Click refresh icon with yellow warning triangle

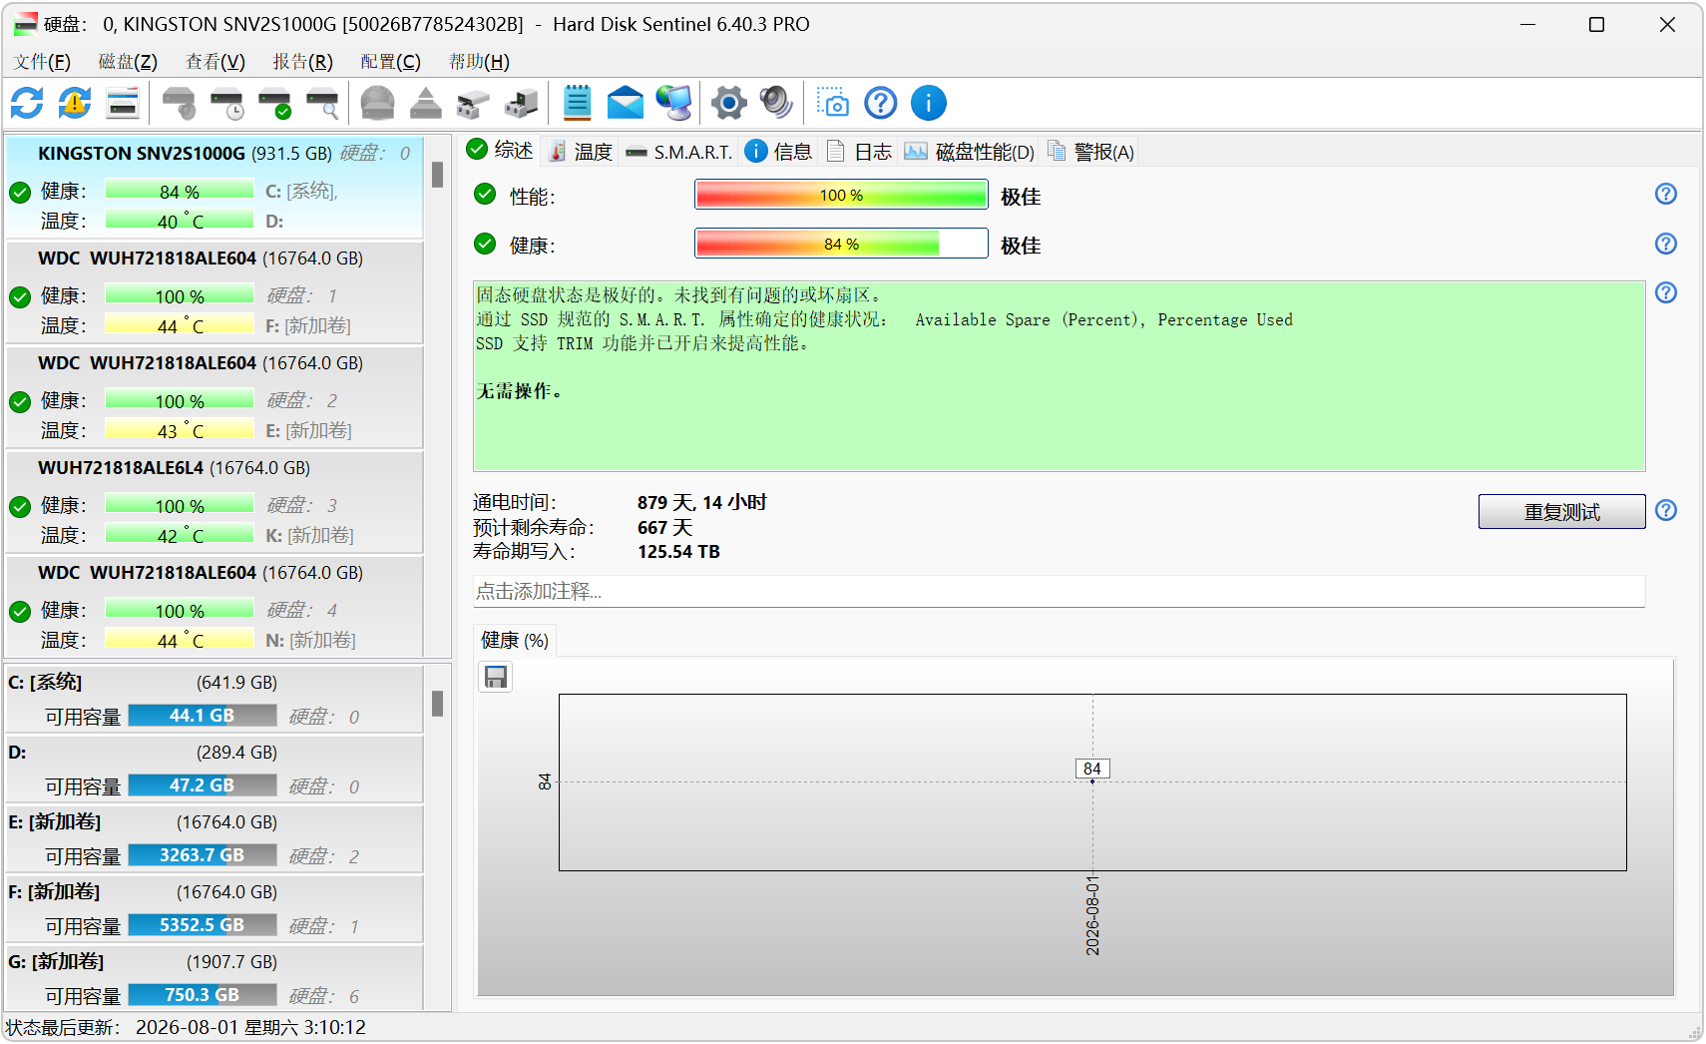click(75, 103)
